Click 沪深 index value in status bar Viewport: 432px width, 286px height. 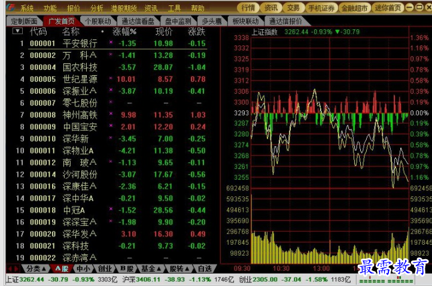pos(148,279)
